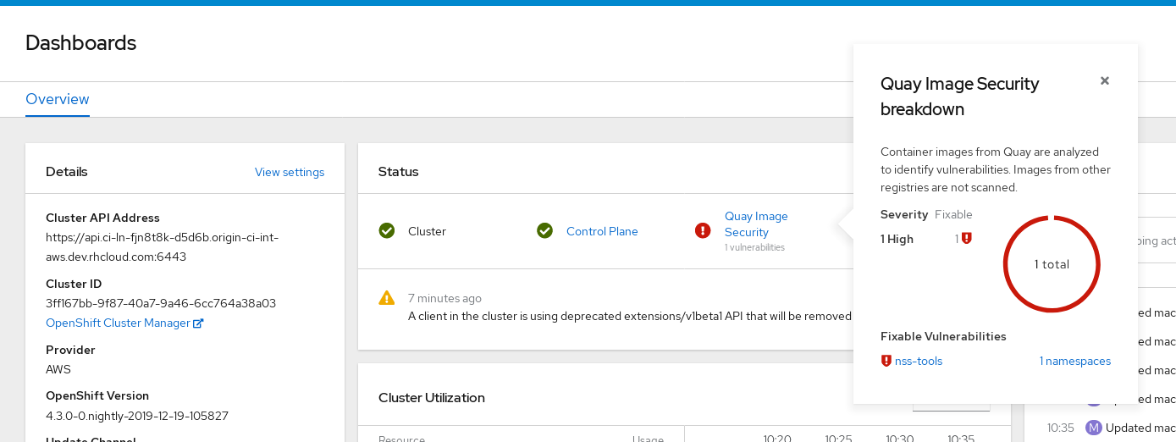Click the Quay Image Security link
1176x442 pixels.
tap(756, 224)
